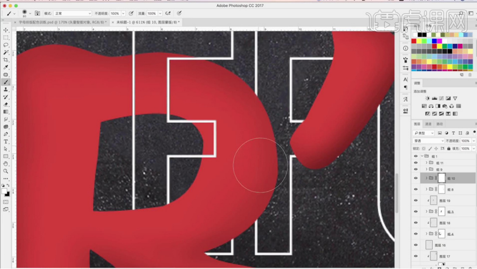The width and height of the screenshot is (477, 269).
Task: Toggle lock transparent pixels
Action: [x=424, y=148]
